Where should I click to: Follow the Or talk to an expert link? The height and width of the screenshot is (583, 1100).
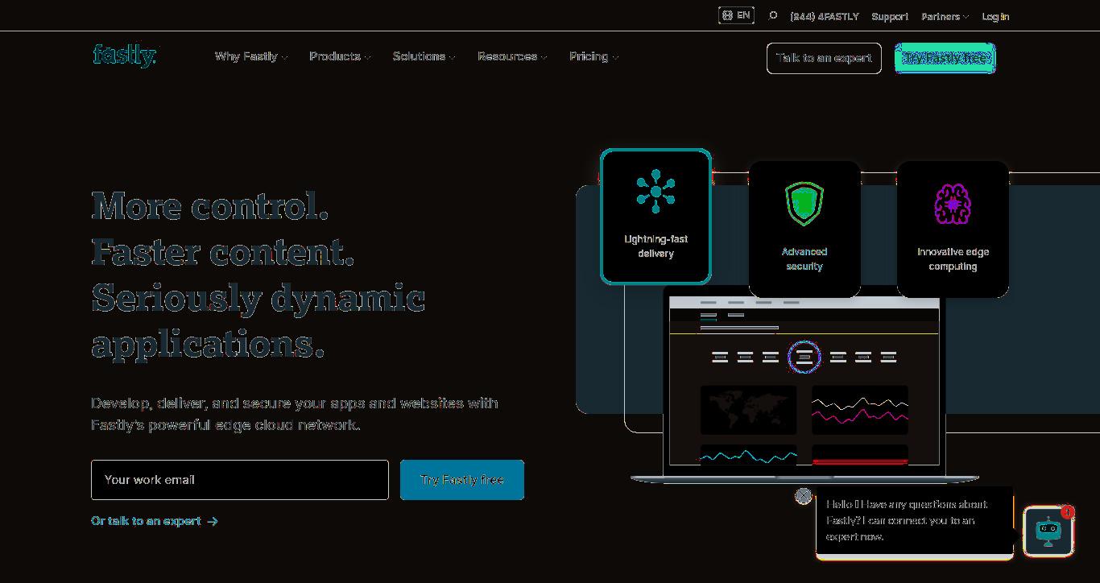coord(155,521)
